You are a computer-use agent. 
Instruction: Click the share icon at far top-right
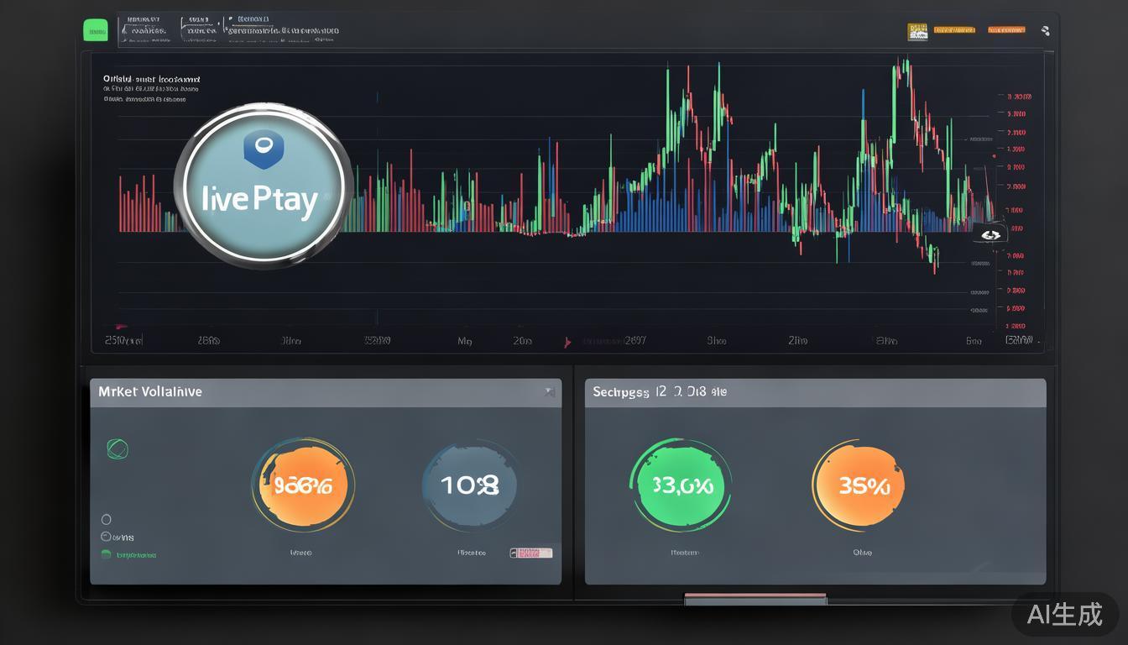tap(1045, 31)
